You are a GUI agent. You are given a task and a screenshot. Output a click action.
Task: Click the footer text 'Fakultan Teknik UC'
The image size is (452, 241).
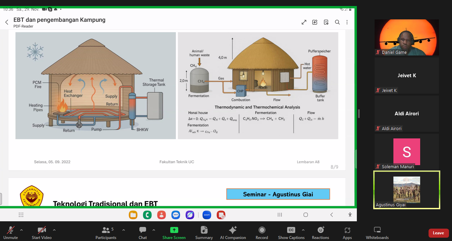click(177, 162)
